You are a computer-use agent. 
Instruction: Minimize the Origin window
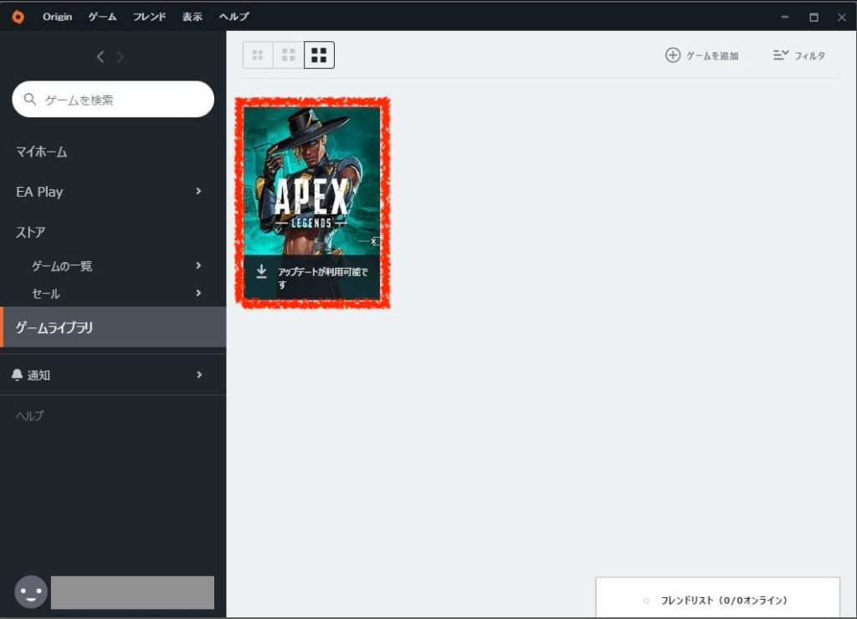pyautogui.click(x=785, y=17)
